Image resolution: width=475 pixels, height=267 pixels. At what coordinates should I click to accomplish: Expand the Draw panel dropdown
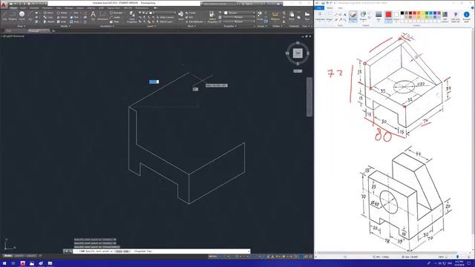(x=22, y=26)
